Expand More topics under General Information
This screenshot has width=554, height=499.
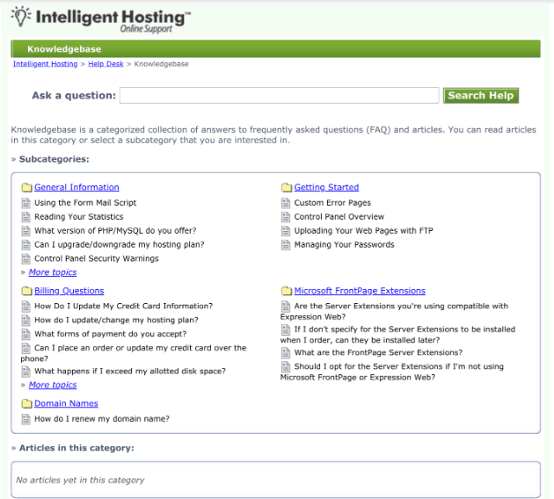pyautogui.click(x=53, y=272)
